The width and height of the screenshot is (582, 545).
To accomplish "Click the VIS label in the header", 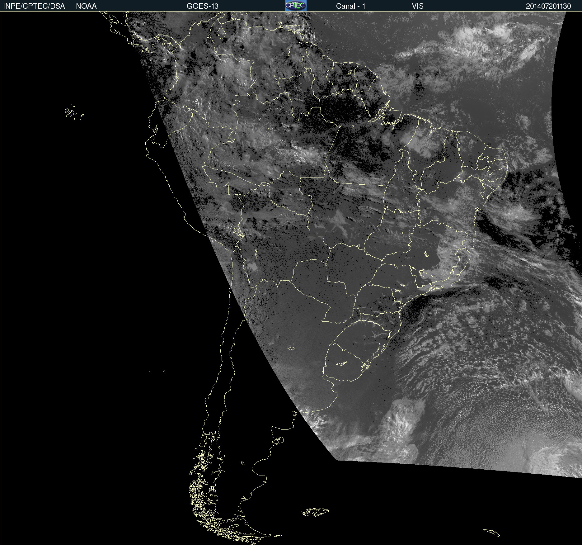I will [418, 6].
